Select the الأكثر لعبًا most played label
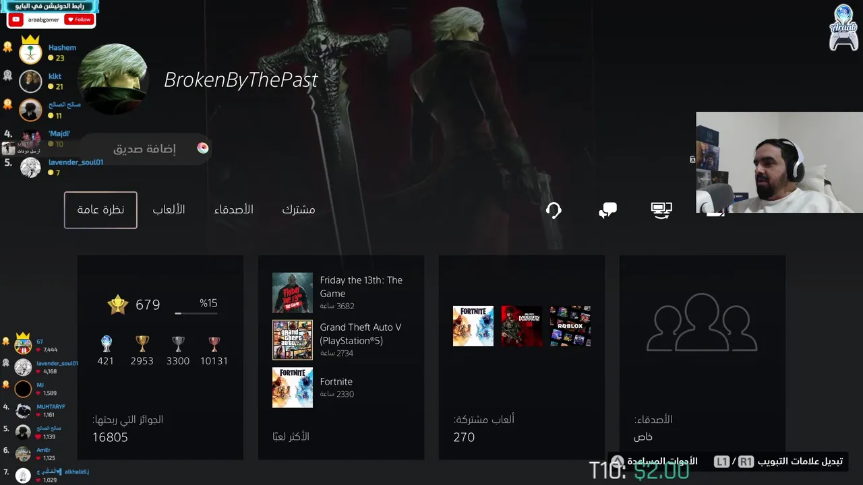The height and width of the screenshot is (485, 863). click(x=291, y=437)
